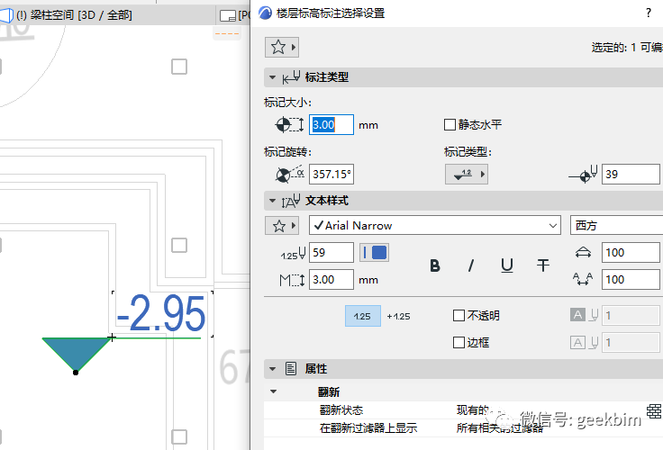Collapse the 标注类型 section
Image resolution: width=663 pixels, height=450 pixels.
tap(272, 77)
